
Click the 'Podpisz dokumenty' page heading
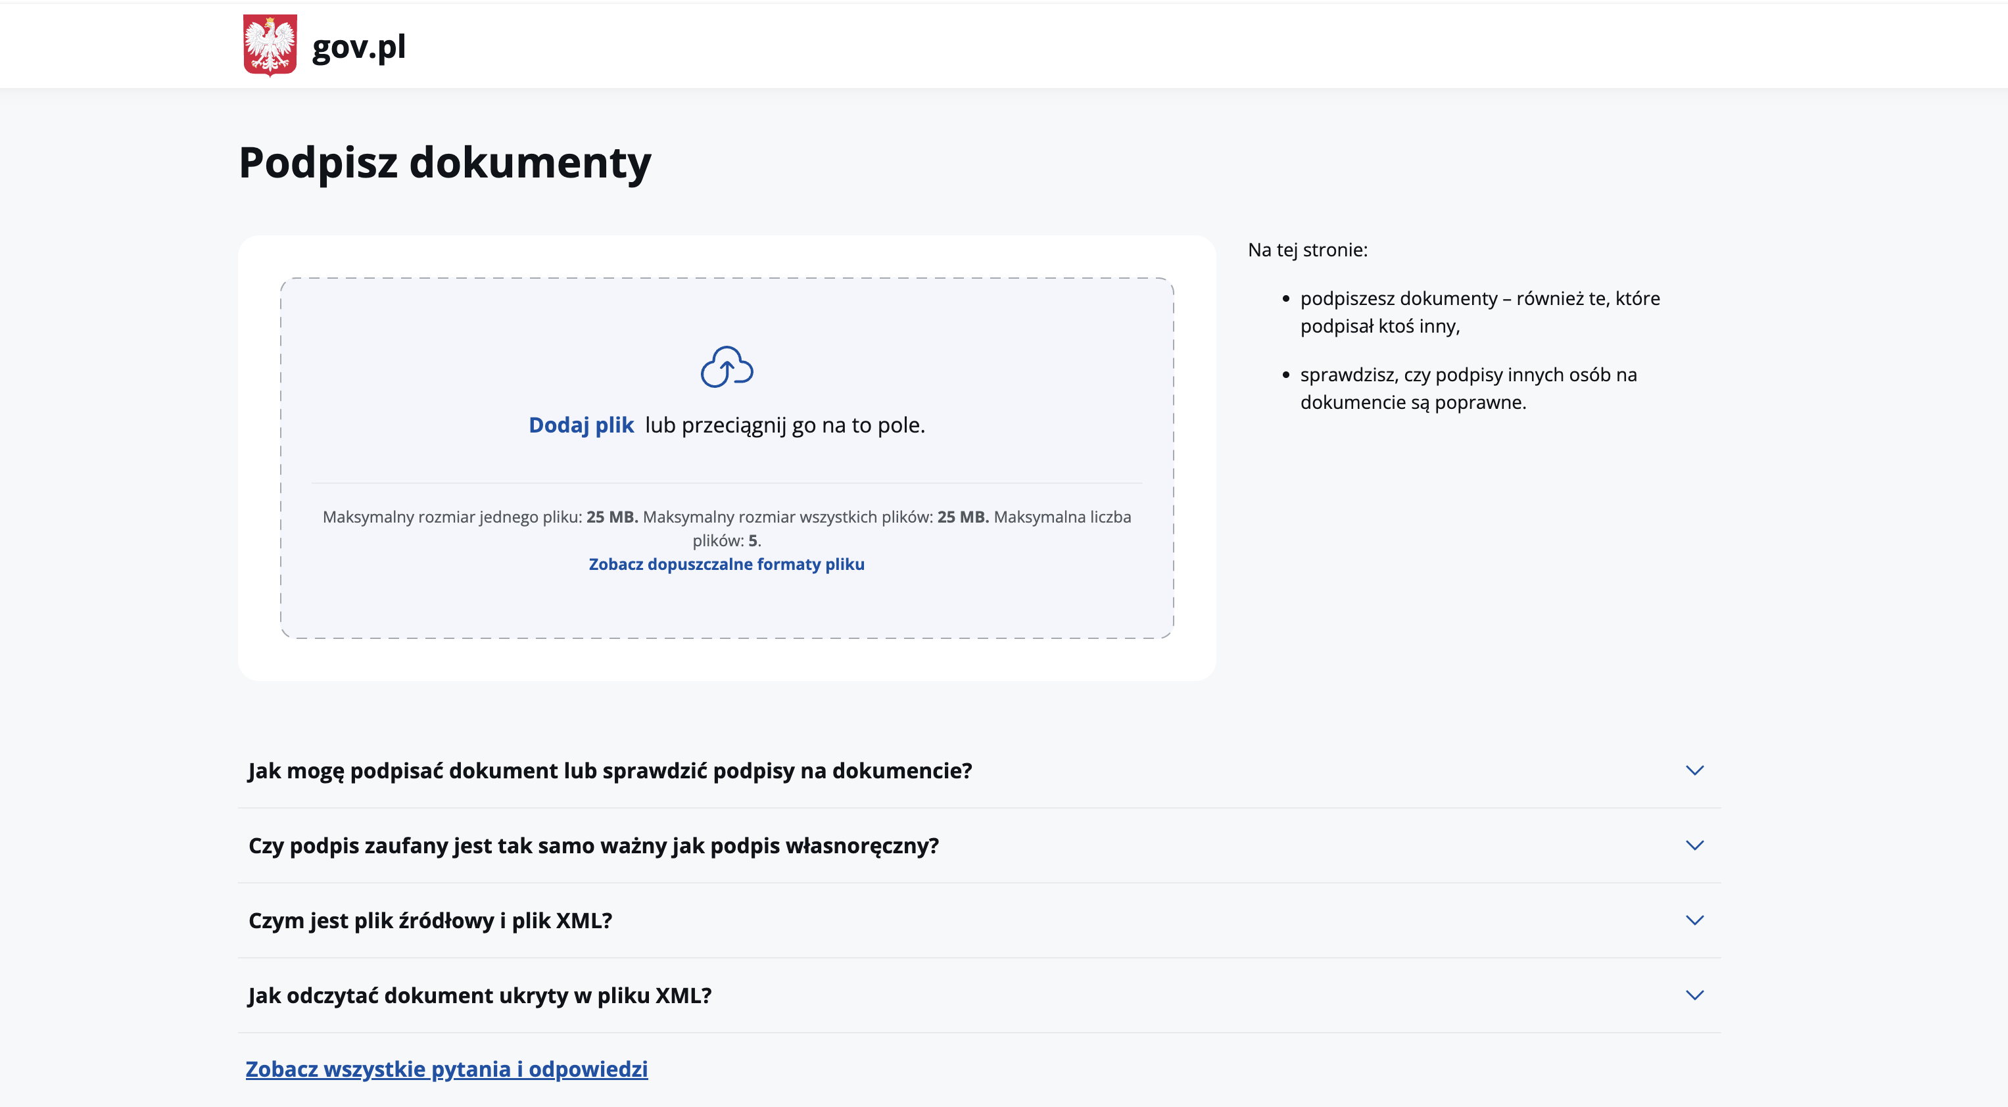click(444, 162)
